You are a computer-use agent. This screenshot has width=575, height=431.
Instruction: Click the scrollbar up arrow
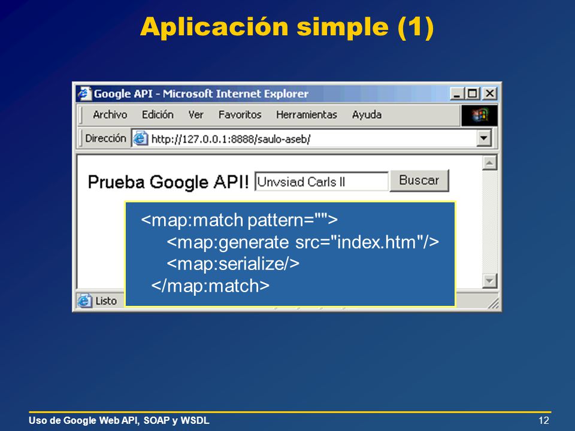(x=489, y=163)
